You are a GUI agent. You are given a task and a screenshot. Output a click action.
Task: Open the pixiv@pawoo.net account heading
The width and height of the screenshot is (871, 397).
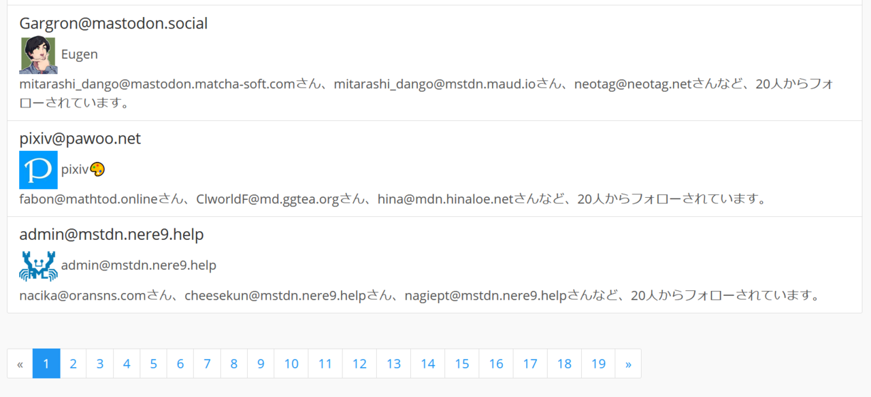(x=80, y=139)
